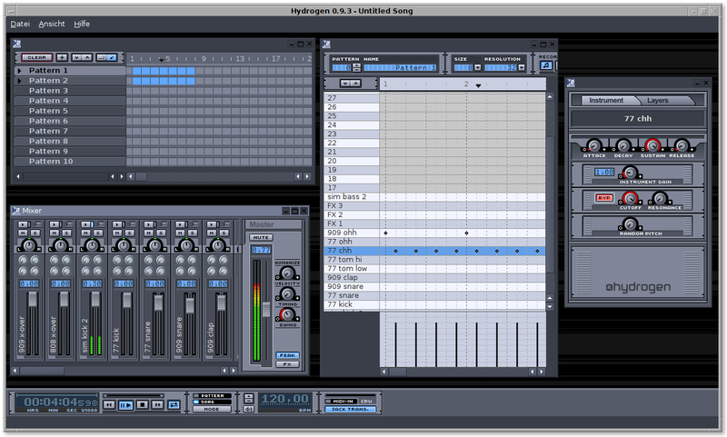Mute the master output
The width and height of the screenshot is (727, 437).
pos(261,237)
